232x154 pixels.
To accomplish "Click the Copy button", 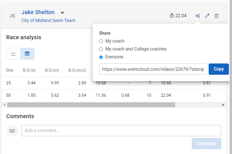I will click(219, 69).
